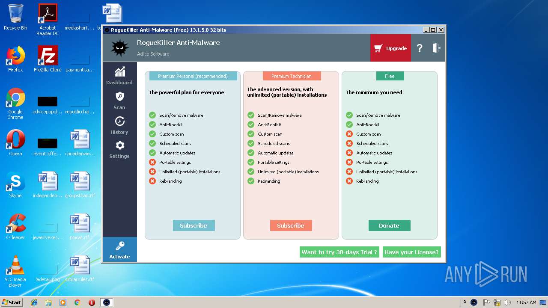
Task: Click red cross beside Custom scan in Free plan
Action: coord(349,134)
